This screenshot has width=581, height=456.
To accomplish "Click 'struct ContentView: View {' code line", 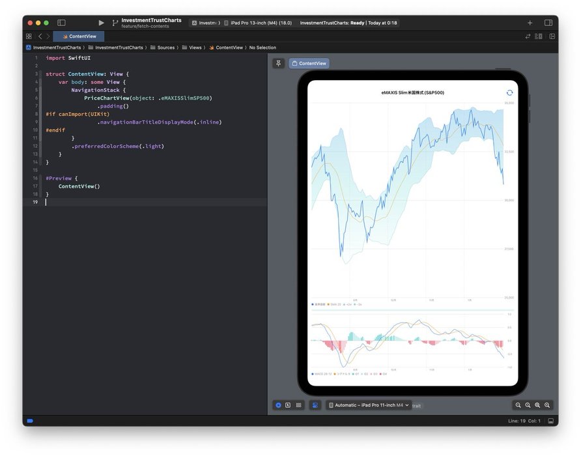I will [x=87, y=74].
